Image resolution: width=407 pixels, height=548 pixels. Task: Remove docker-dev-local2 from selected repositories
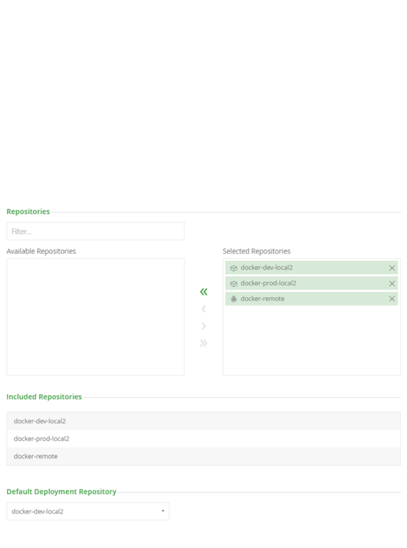392,268
